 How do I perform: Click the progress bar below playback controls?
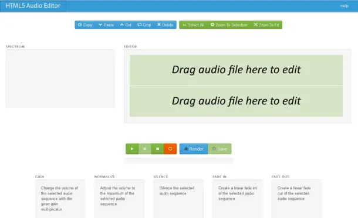[x=178, y=161]
